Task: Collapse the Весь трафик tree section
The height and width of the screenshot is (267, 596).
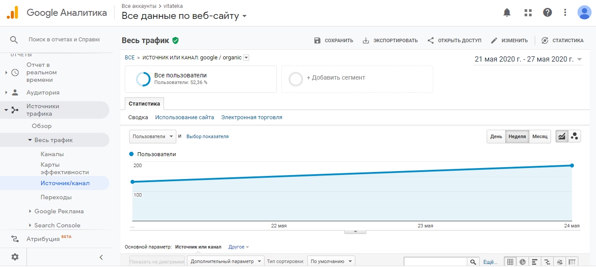Action: click(30, 140)
